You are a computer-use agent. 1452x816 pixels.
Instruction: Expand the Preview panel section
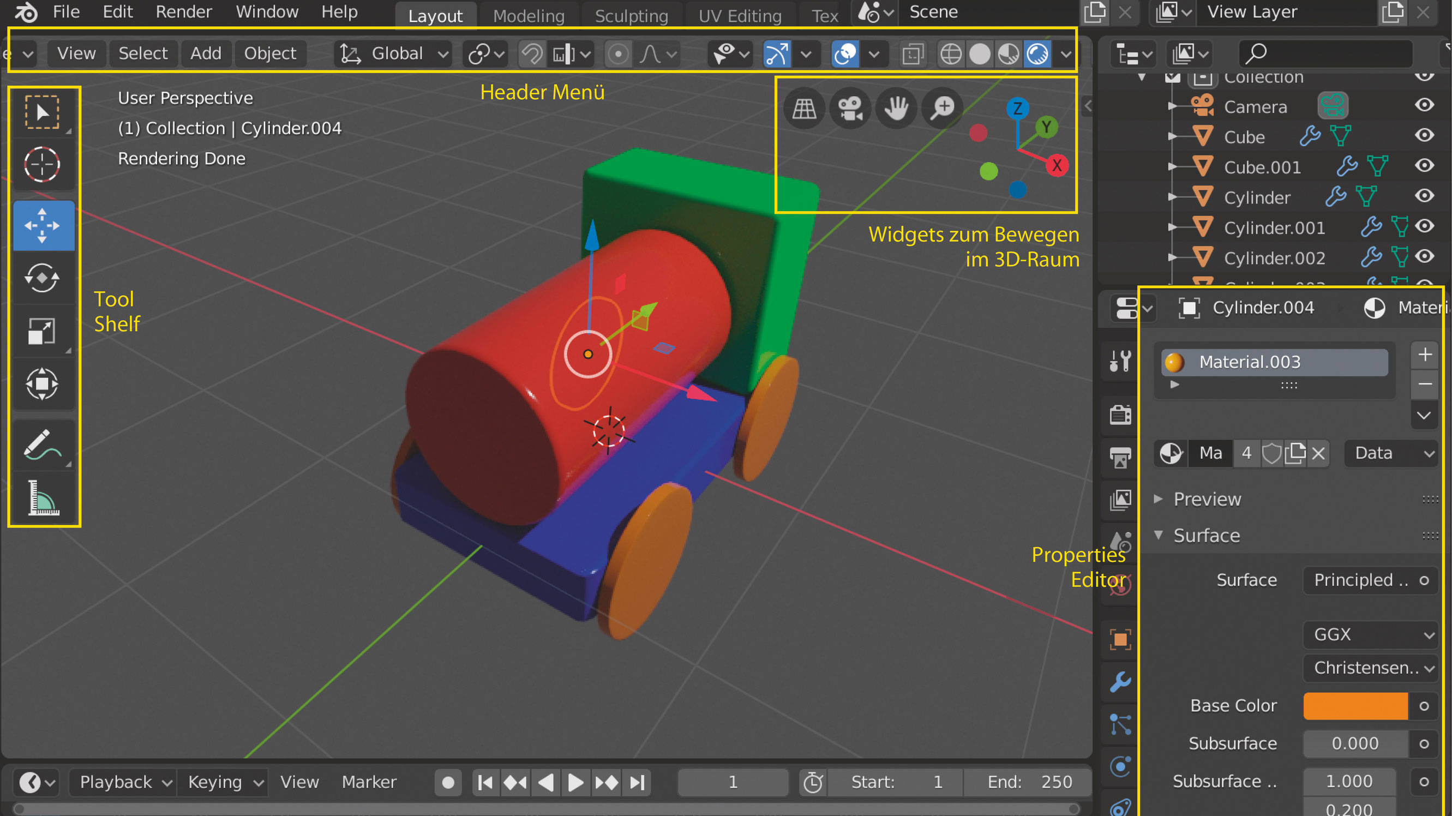click(1206, 499)
